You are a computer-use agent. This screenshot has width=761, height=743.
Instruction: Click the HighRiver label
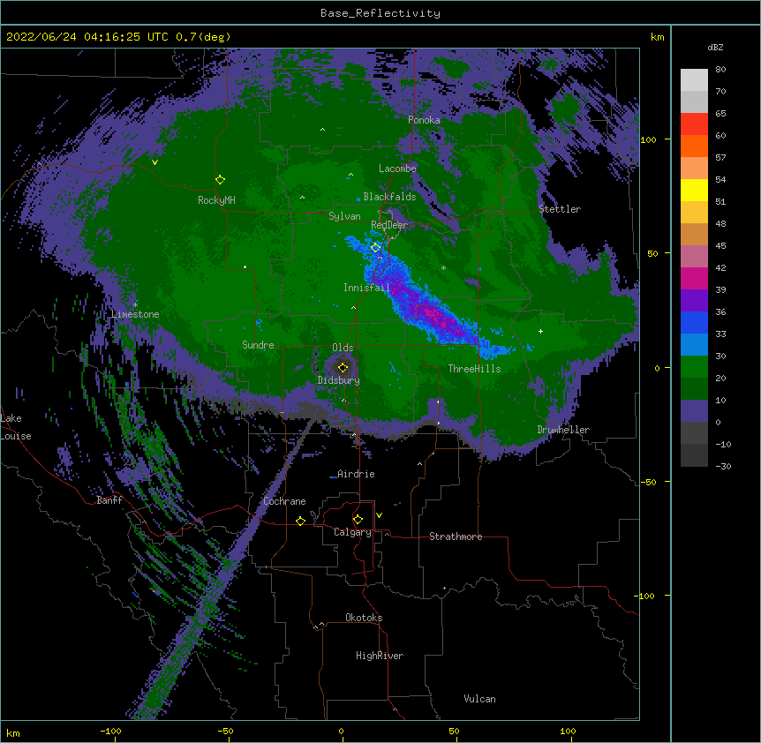[380, 656]
